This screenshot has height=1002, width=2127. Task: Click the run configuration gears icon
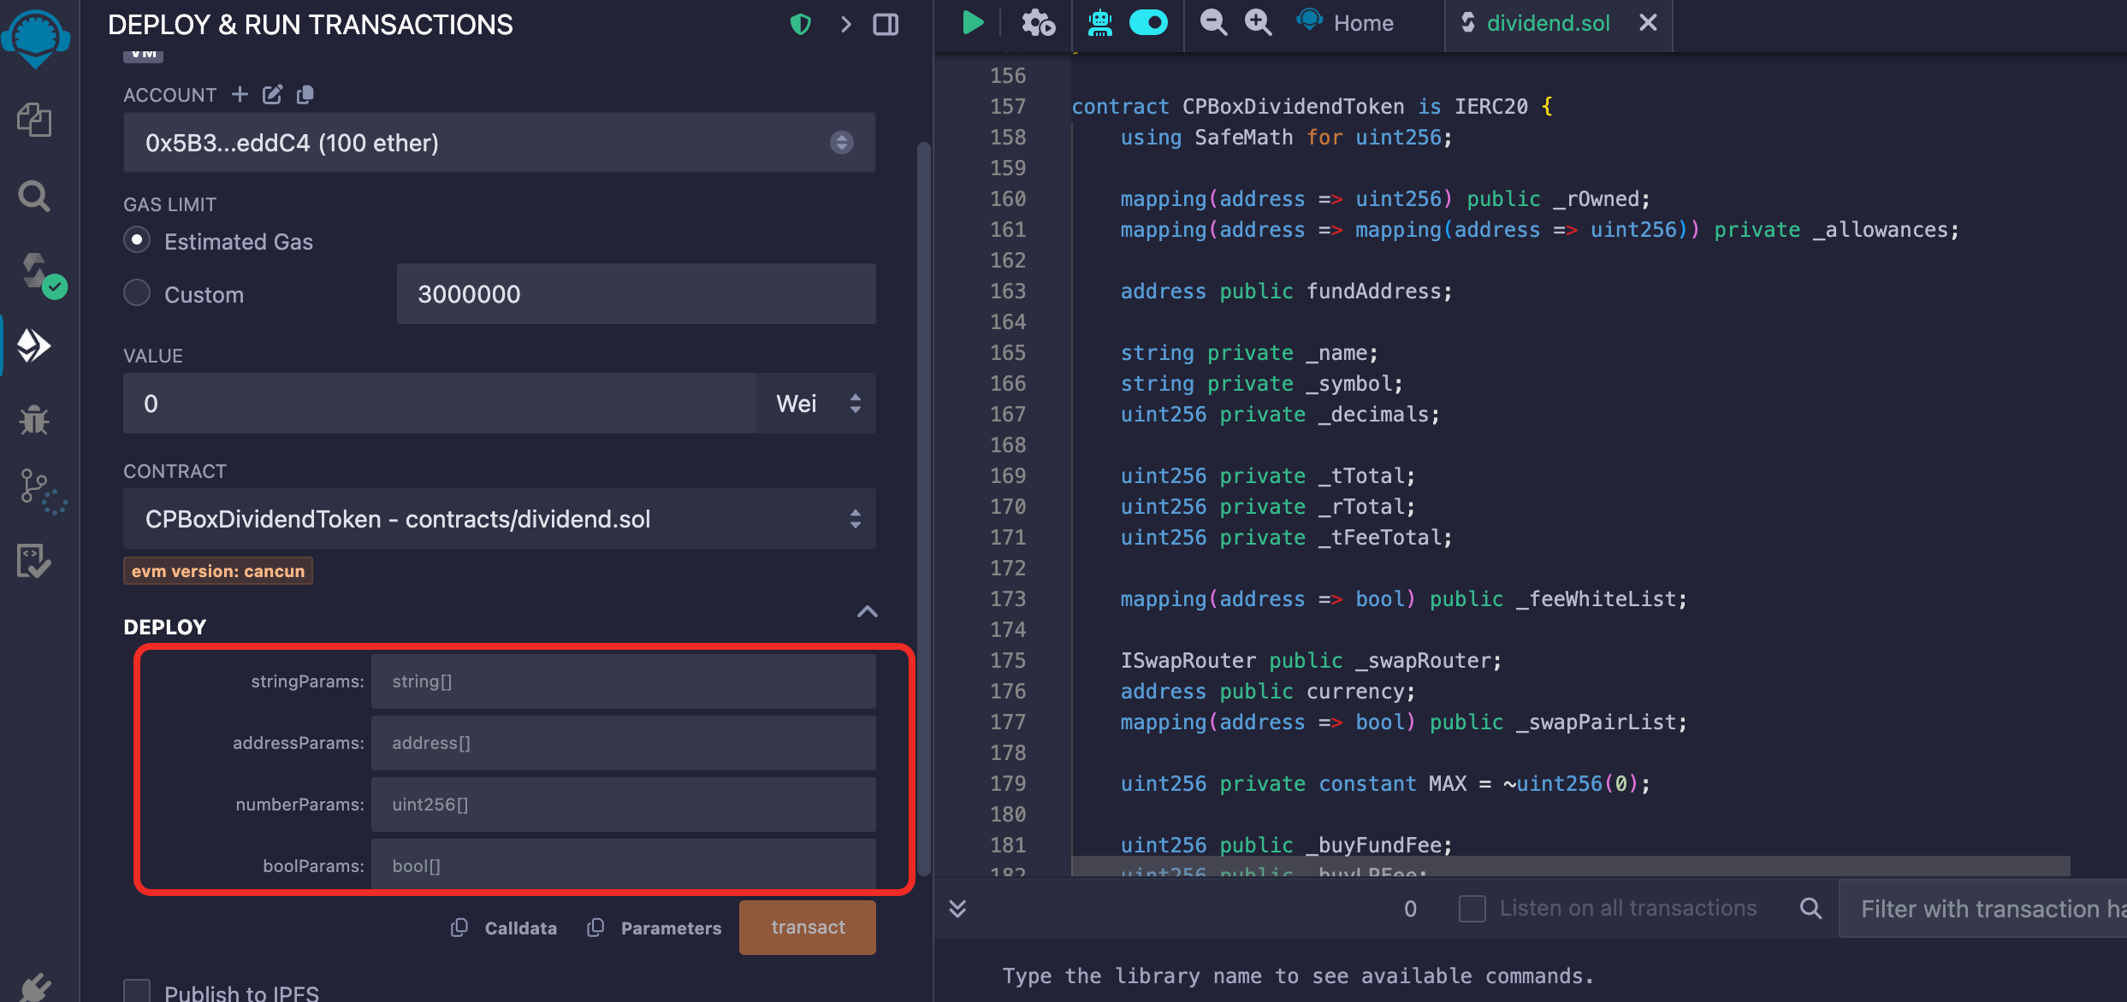(x=1038, y=23)
